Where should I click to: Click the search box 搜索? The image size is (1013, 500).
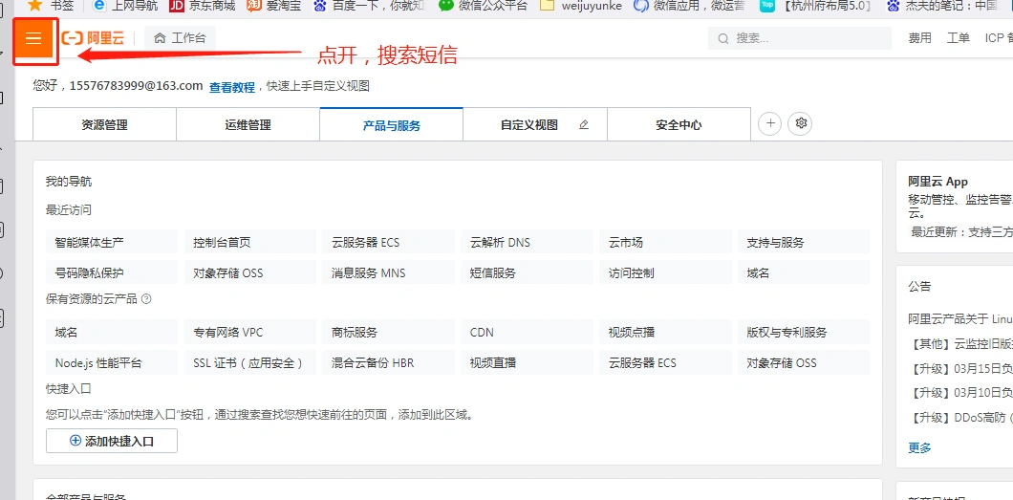click(800, 38)
